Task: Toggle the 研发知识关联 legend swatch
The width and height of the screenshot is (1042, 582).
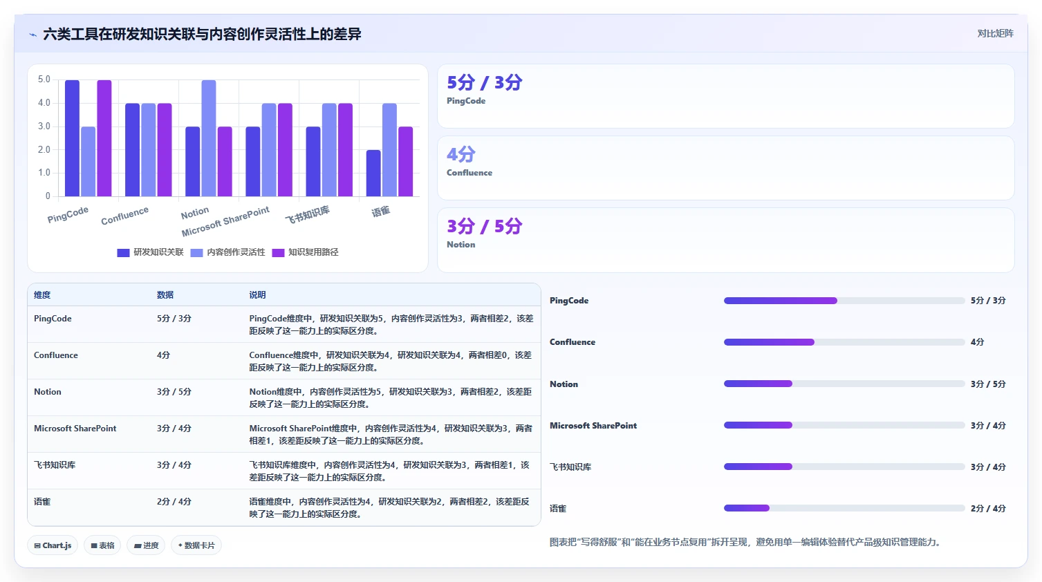Action: 123,253
